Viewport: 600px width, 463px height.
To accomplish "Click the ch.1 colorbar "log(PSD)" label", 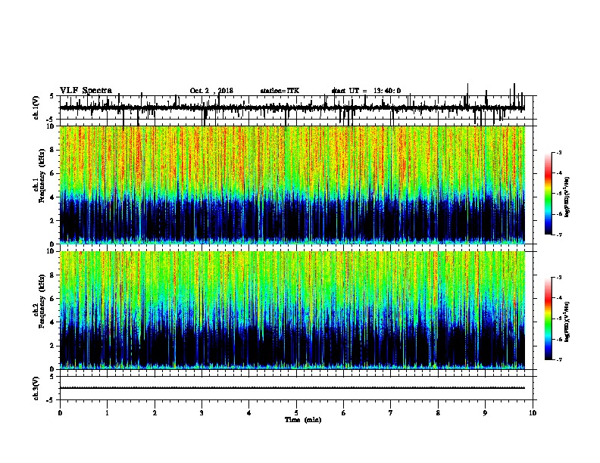I will pyautogui.click(x=567, y=197).
